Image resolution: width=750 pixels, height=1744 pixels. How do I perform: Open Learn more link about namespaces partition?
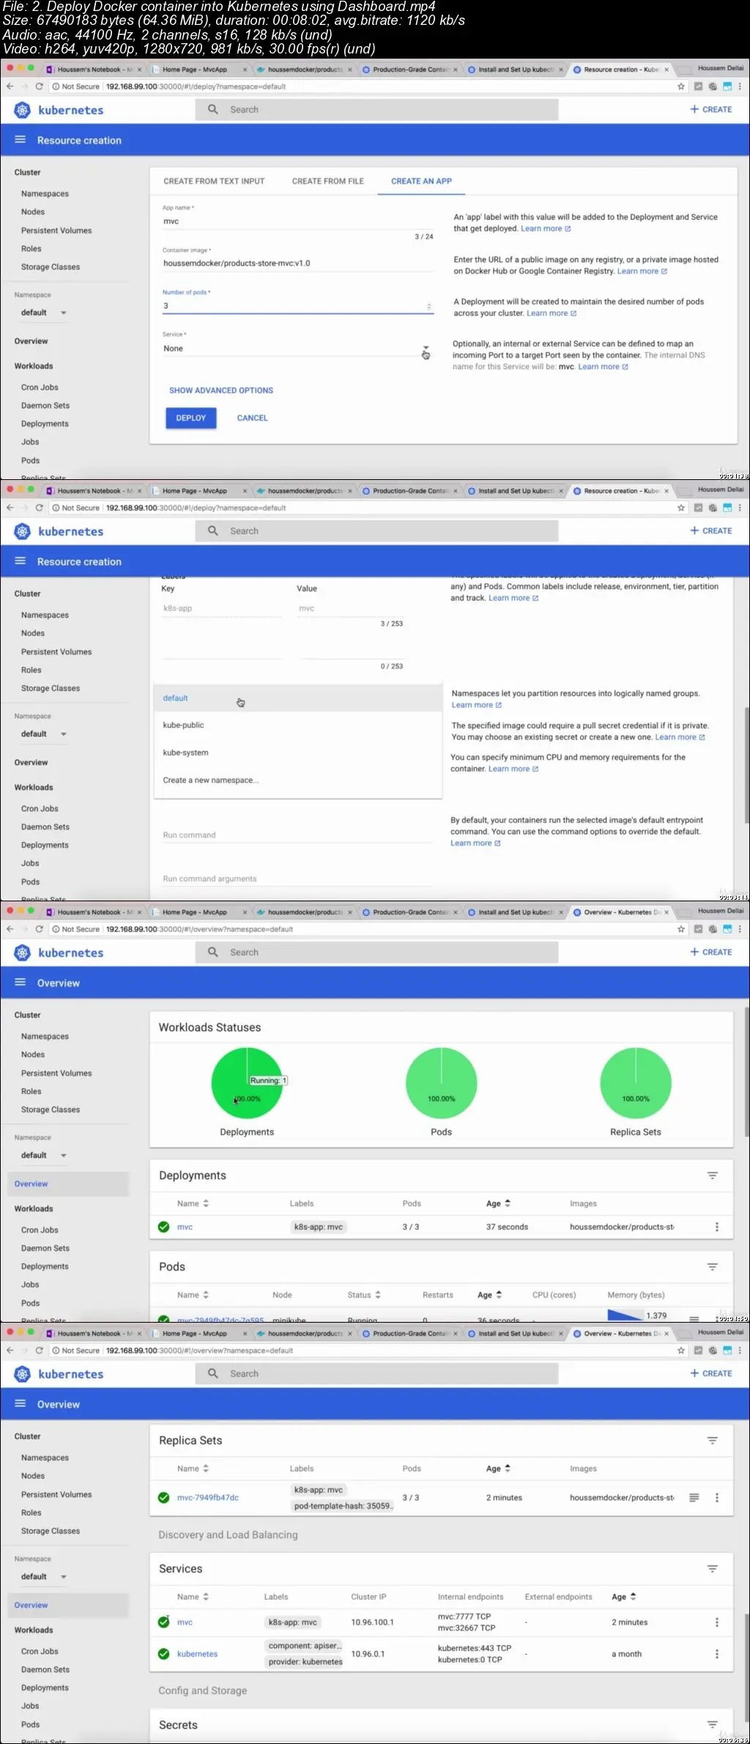click(477, 705)
